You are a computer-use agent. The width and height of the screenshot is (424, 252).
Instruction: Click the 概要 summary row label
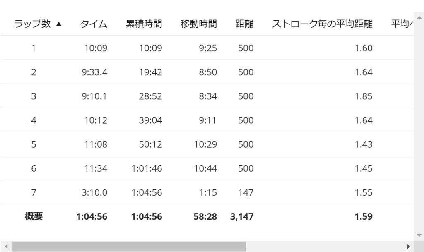(x=34, y=216)
